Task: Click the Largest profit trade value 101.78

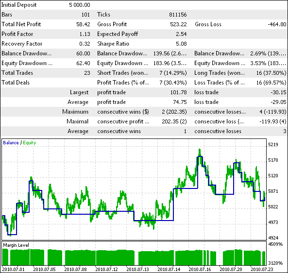Action: (x=178, y=92)
